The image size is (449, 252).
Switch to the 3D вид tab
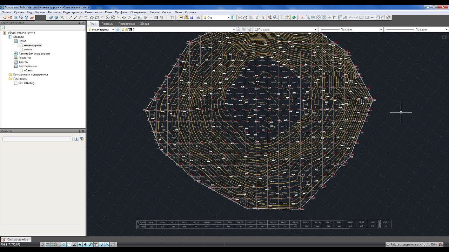(x=145, y=24)
